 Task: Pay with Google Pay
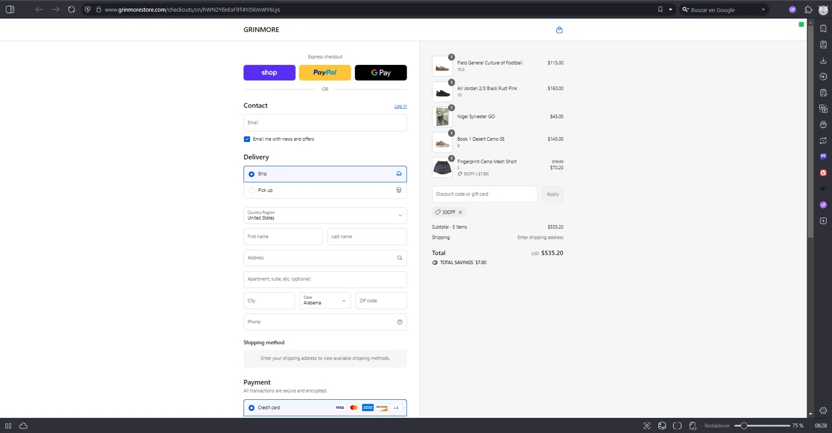(381, 73)
